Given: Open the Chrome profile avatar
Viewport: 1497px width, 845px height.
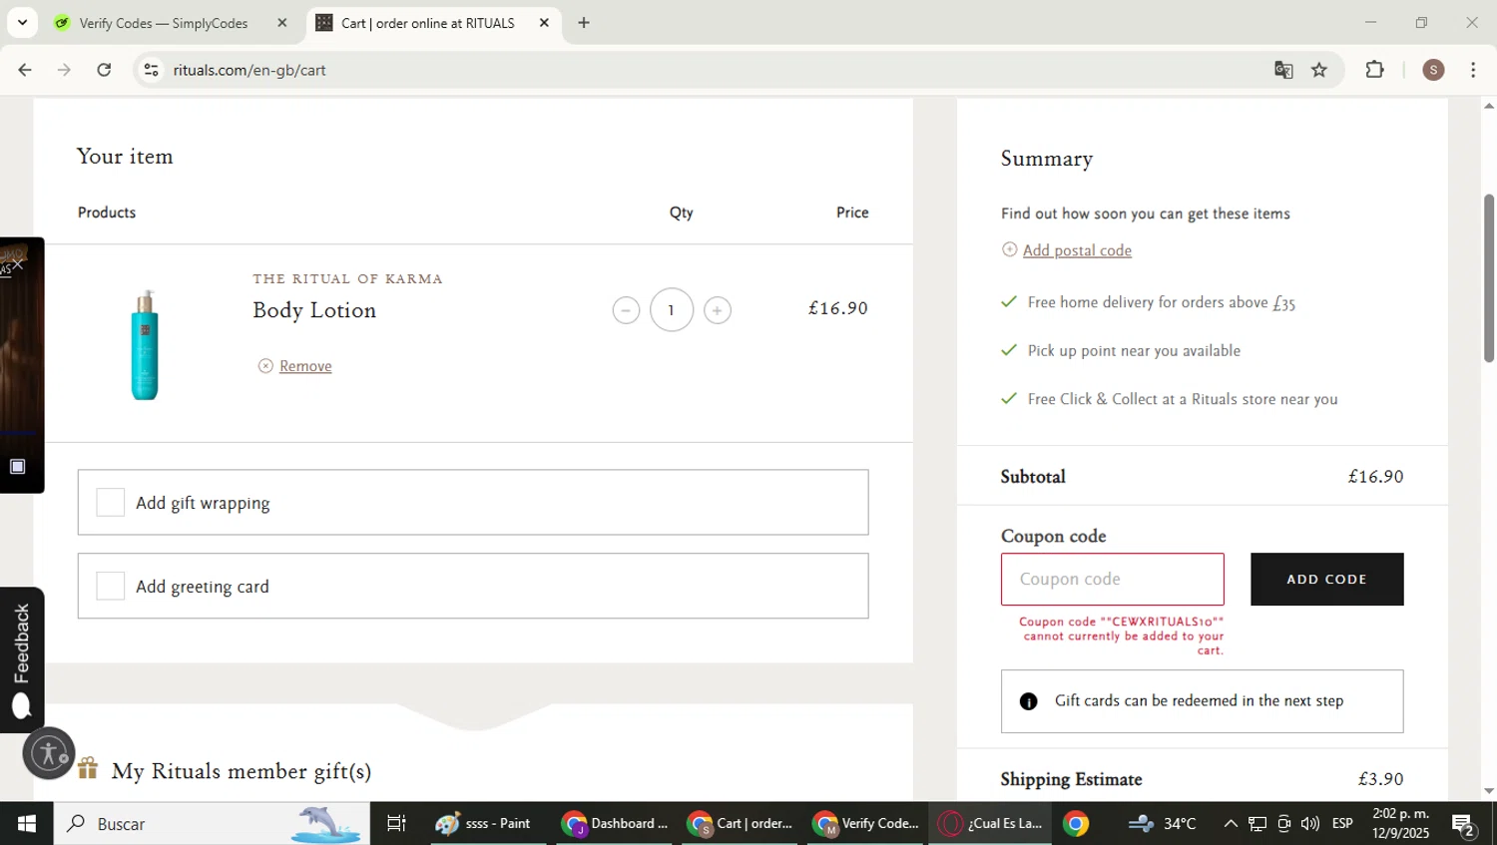Looking at the screenshot, I should (1433, 70).
